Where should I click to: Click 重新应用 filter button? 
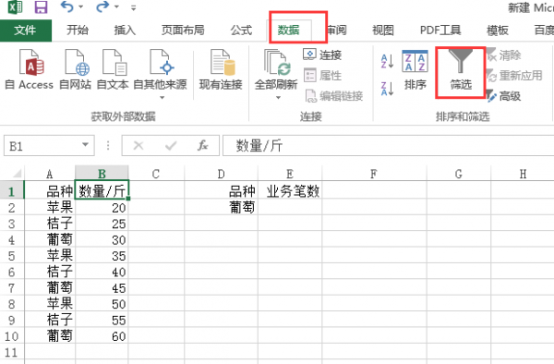514,75
